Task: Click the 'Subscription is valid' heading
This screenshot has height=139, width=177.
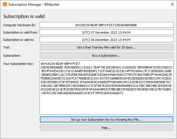Action: click(x=24, y=16)
